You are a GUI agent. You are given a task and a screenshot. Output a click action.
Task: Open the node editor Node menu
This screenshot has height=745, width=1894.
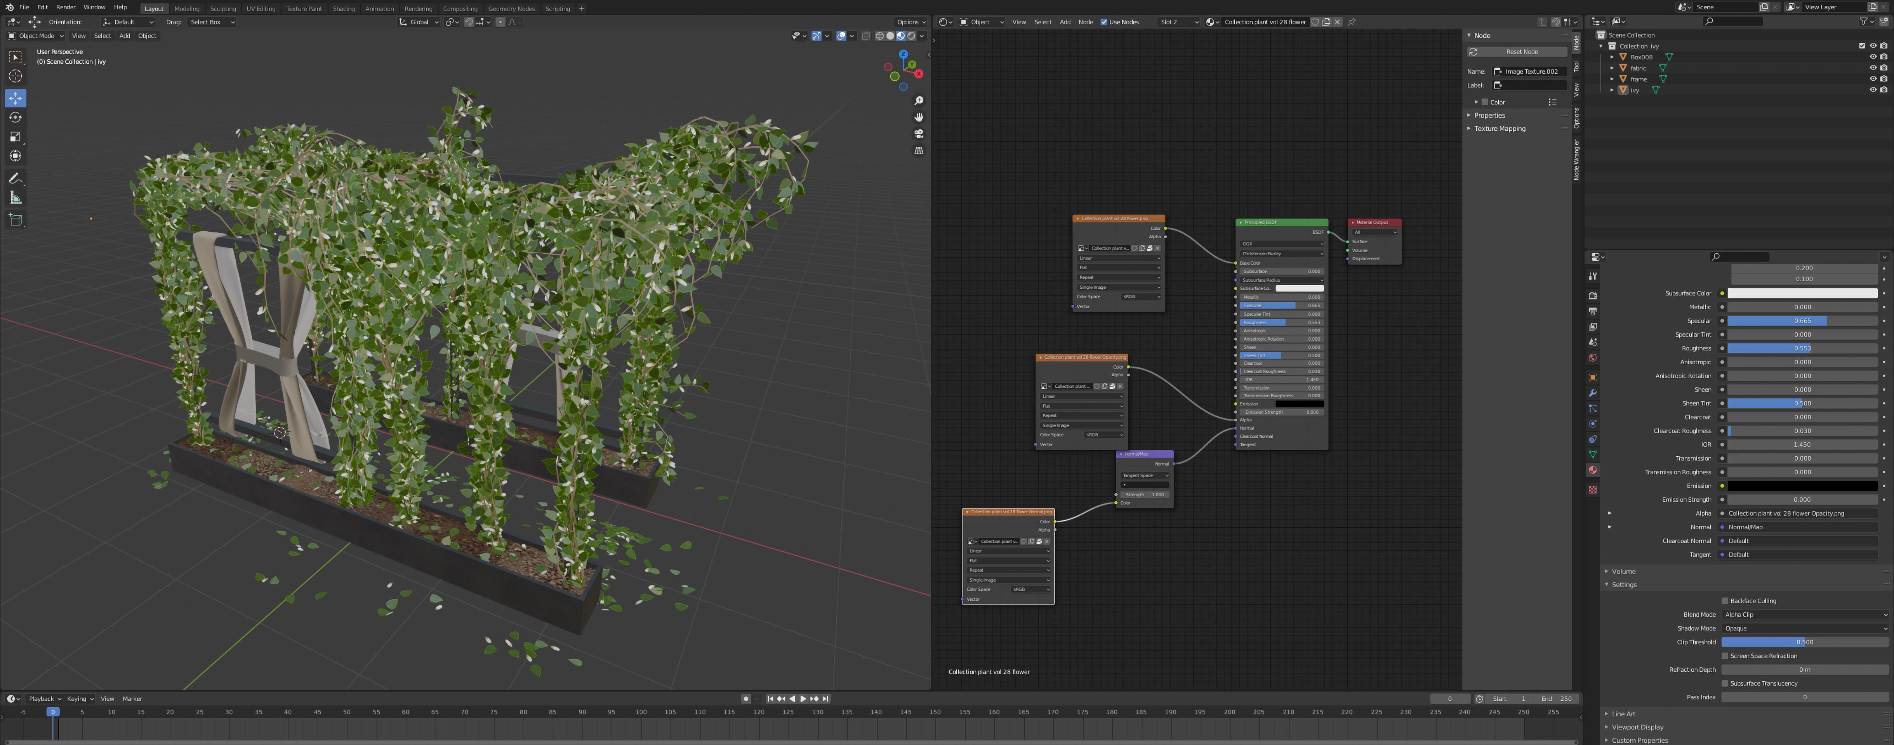coord(1085,22)
